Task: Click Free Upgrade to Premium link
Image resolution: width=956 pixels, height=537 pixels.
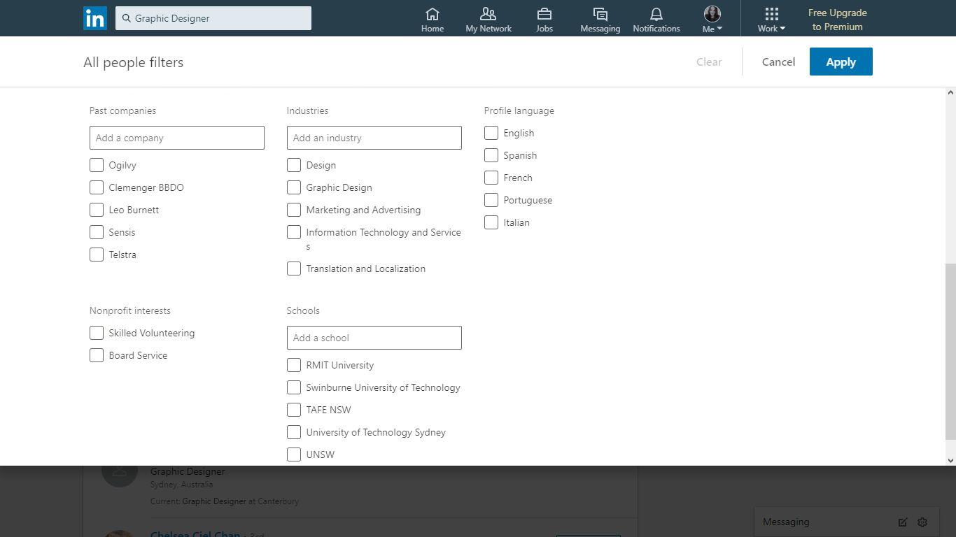Action: point(838,20)
